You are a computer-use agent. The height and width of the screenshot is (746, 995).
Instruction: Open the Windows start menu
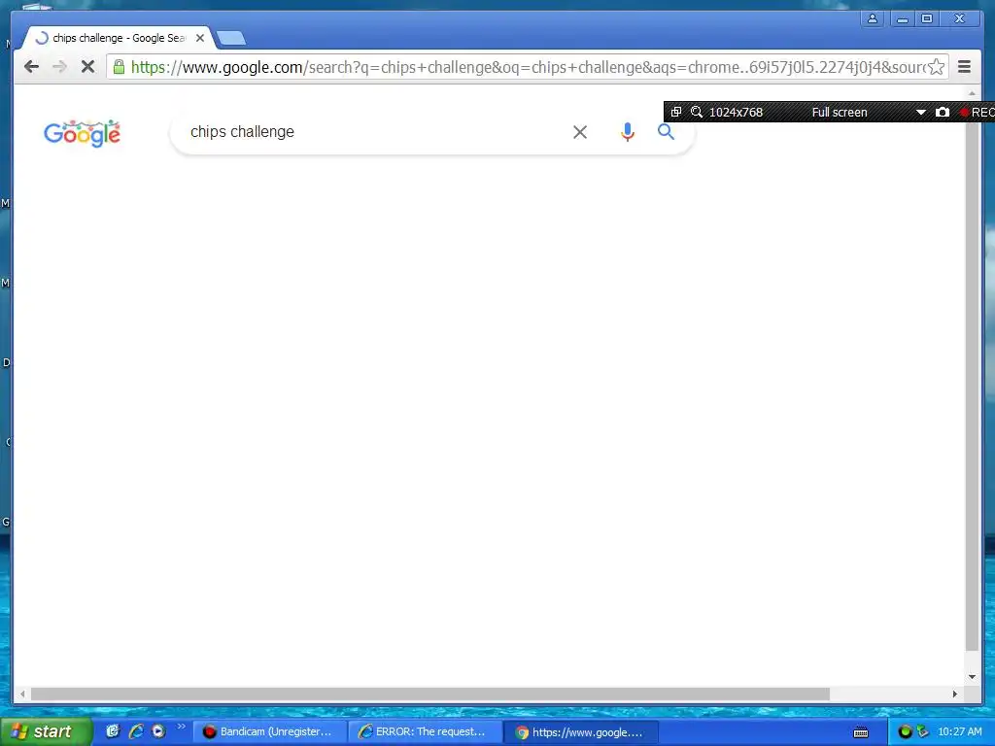click(46, 731)
